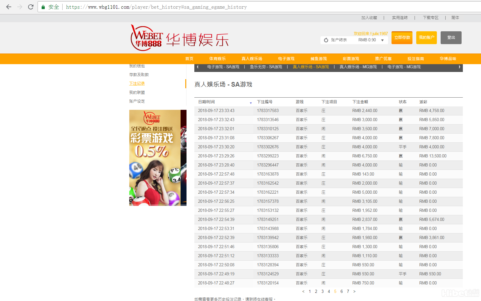This screenshot has height=301, width=481.
Task: Sort by 日期/时间 column arrow
Action: (251, 103)
